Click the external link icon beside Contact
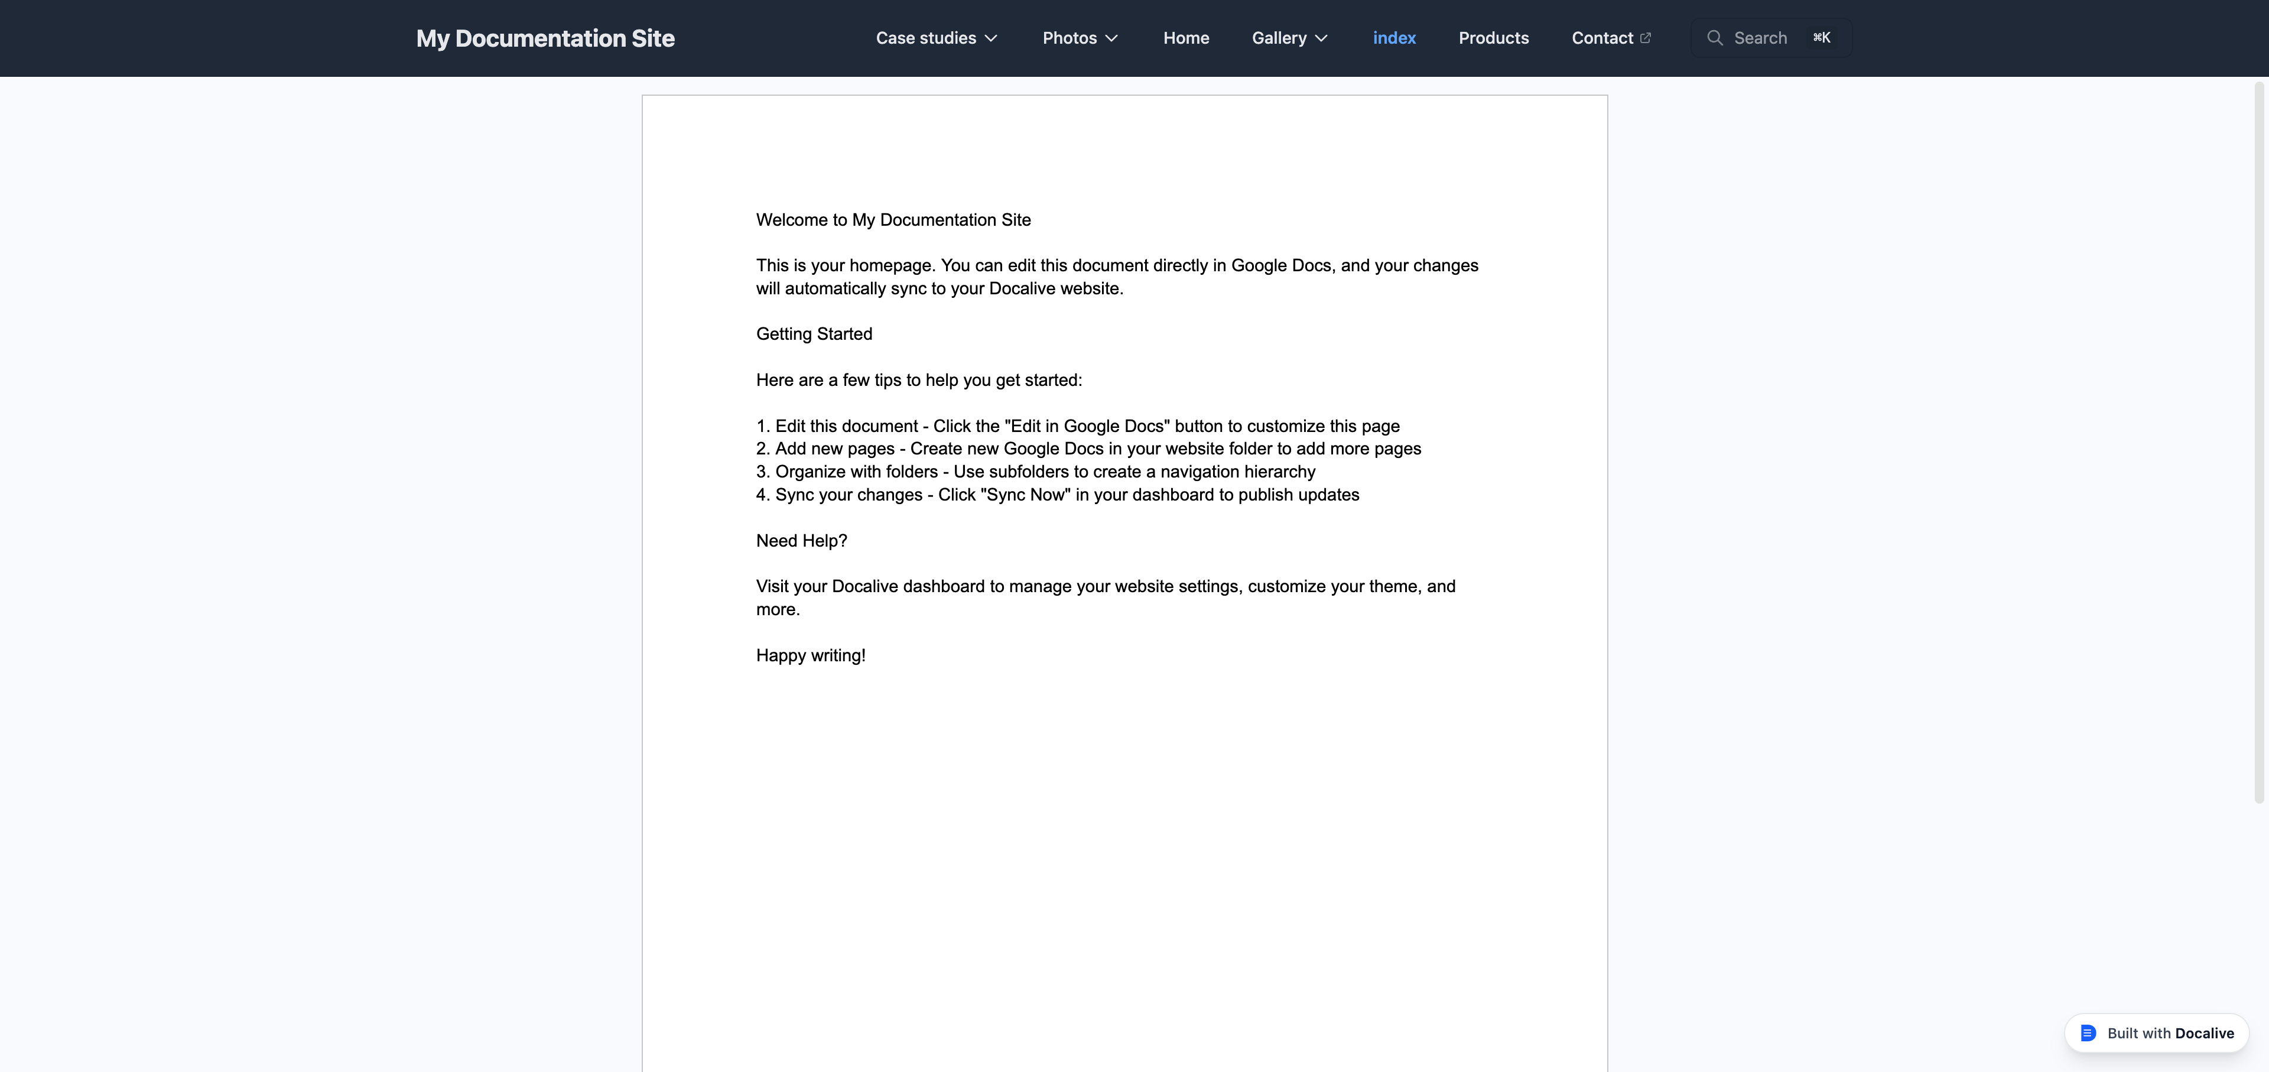 click(x=1644, y=38)
